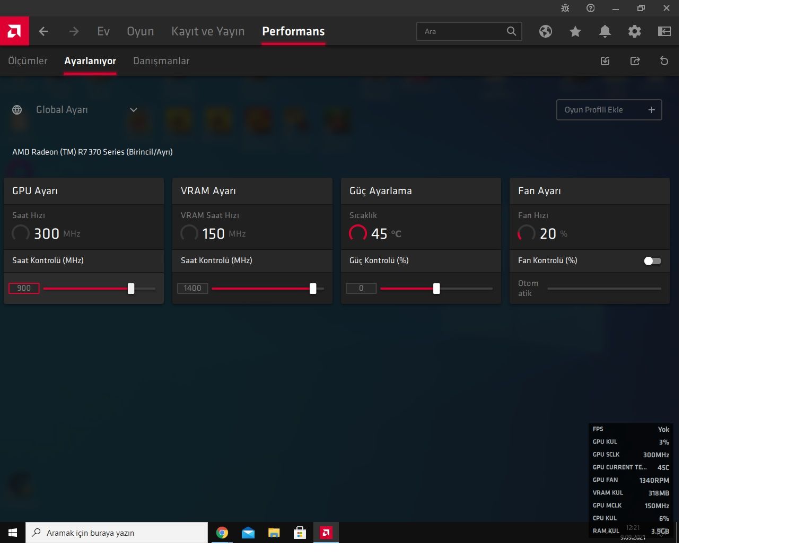Click the GPU FAN row in metrics overlay
Image resolution: width=788 pixels, height=557 pixels.
(631, 480)
